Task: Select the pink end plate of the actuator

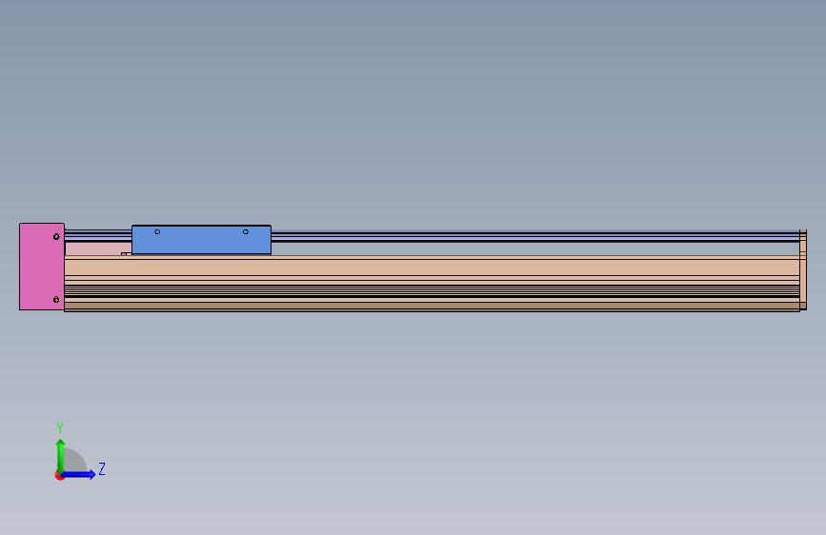Action: tap(42, 267)
